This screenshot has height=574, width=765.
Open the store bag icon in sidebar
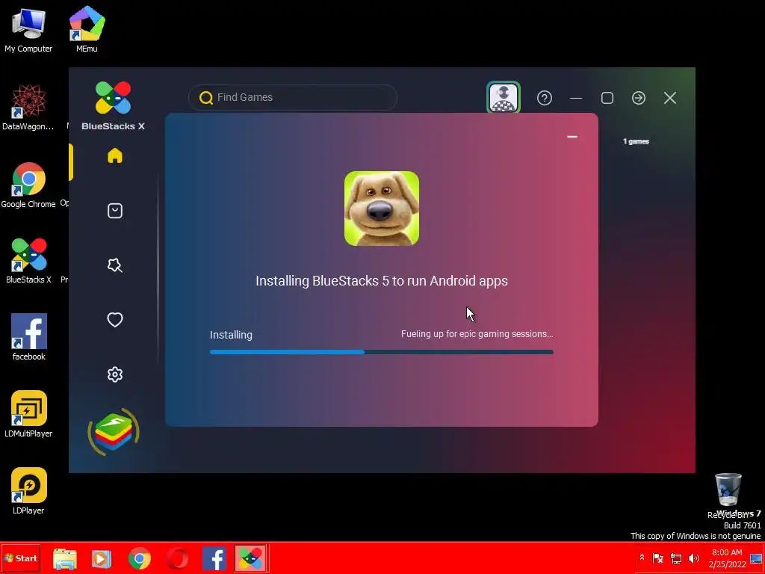(114, 211)
